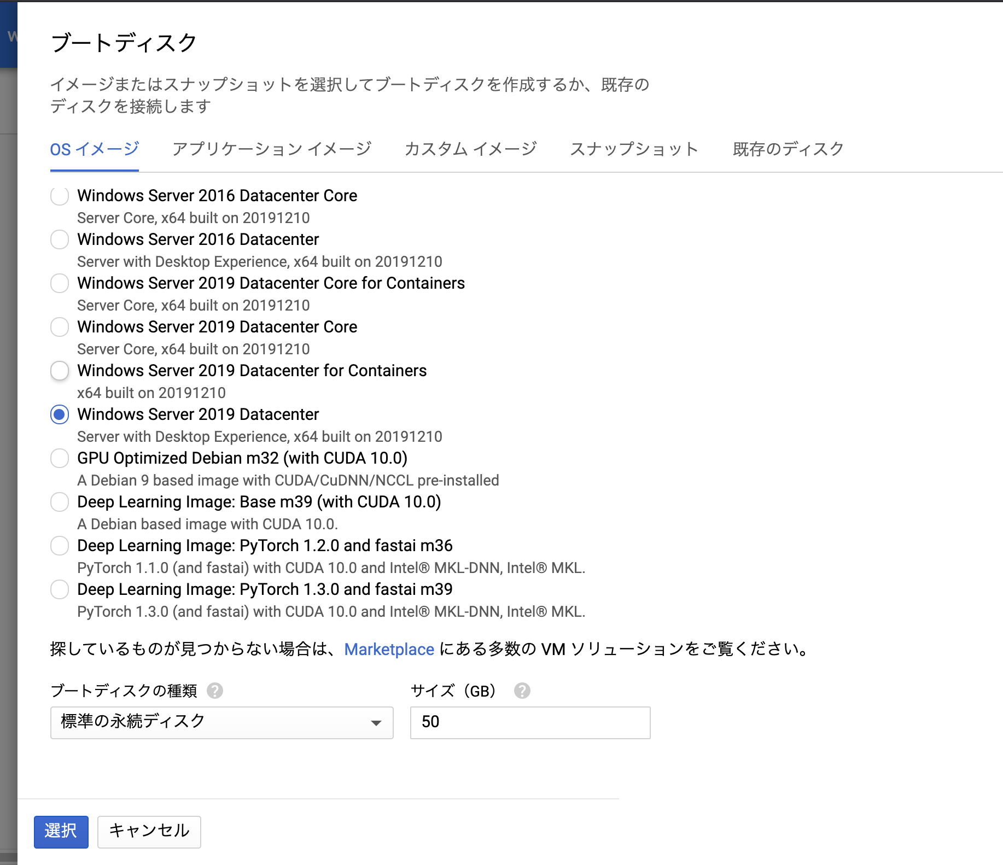1003x865 pixels.
Task: Open the Marketplace link
Action: click(389, 650)
